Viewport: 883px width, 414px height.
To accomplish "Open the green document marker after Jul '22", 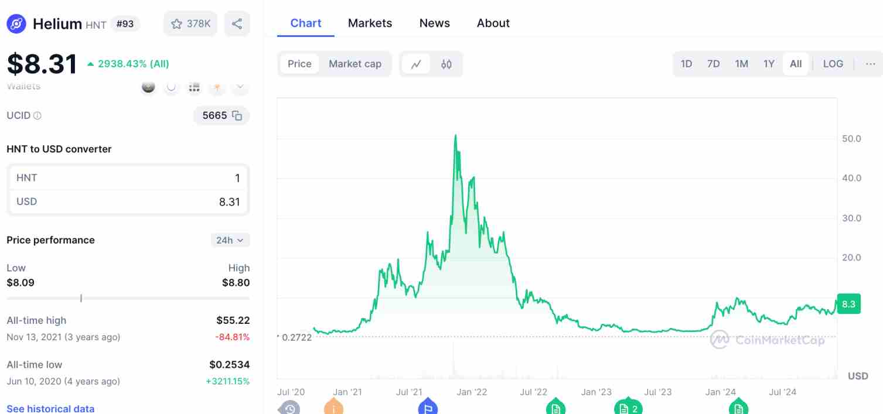I will click(x=555, y=408).
